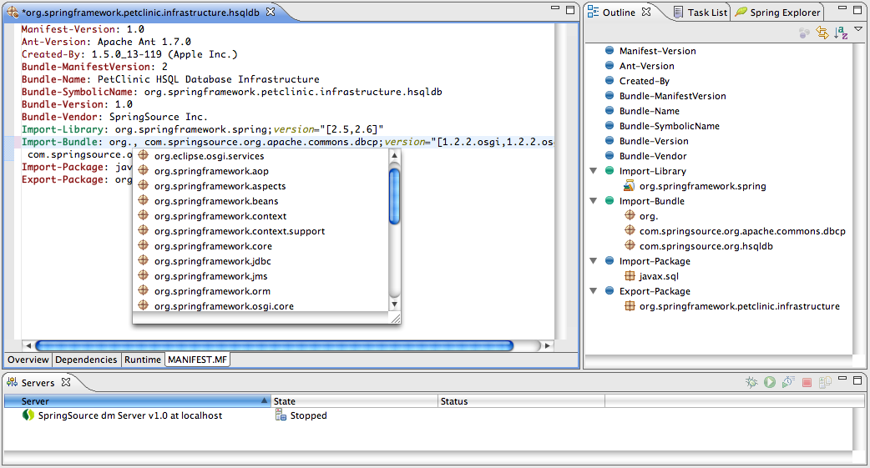Click the completion popup scrollbar thumb
Viewport: 870px width, 468px height.
394,196
